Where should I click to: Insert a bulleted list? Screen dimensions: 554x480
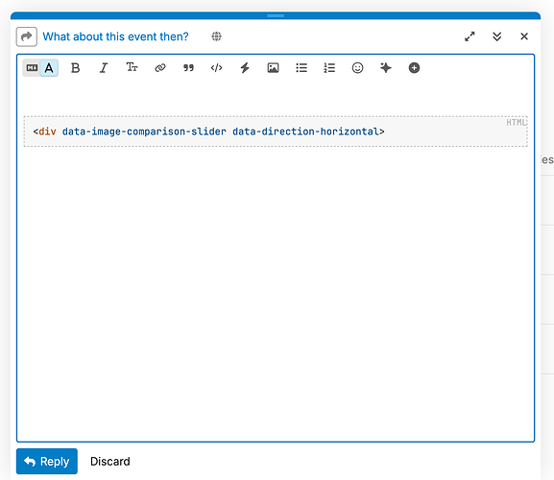point(301,68)
